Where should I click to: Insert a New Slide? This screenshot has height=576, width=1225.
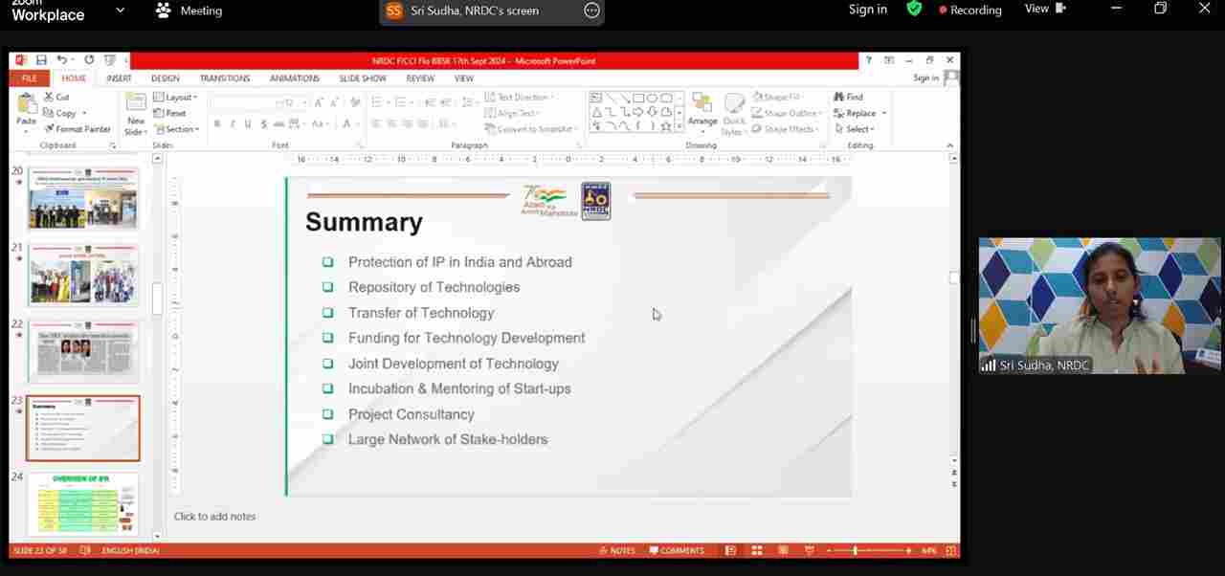pos(136,113)
